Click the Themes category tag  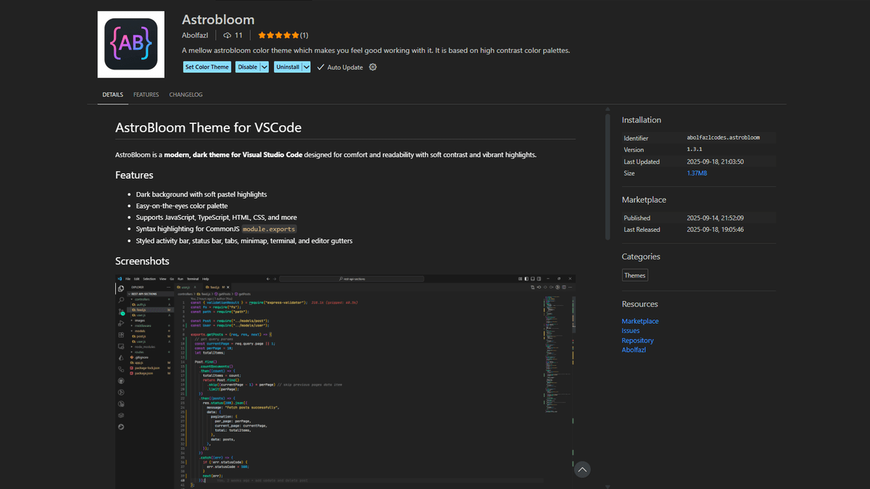click(635, 275)
